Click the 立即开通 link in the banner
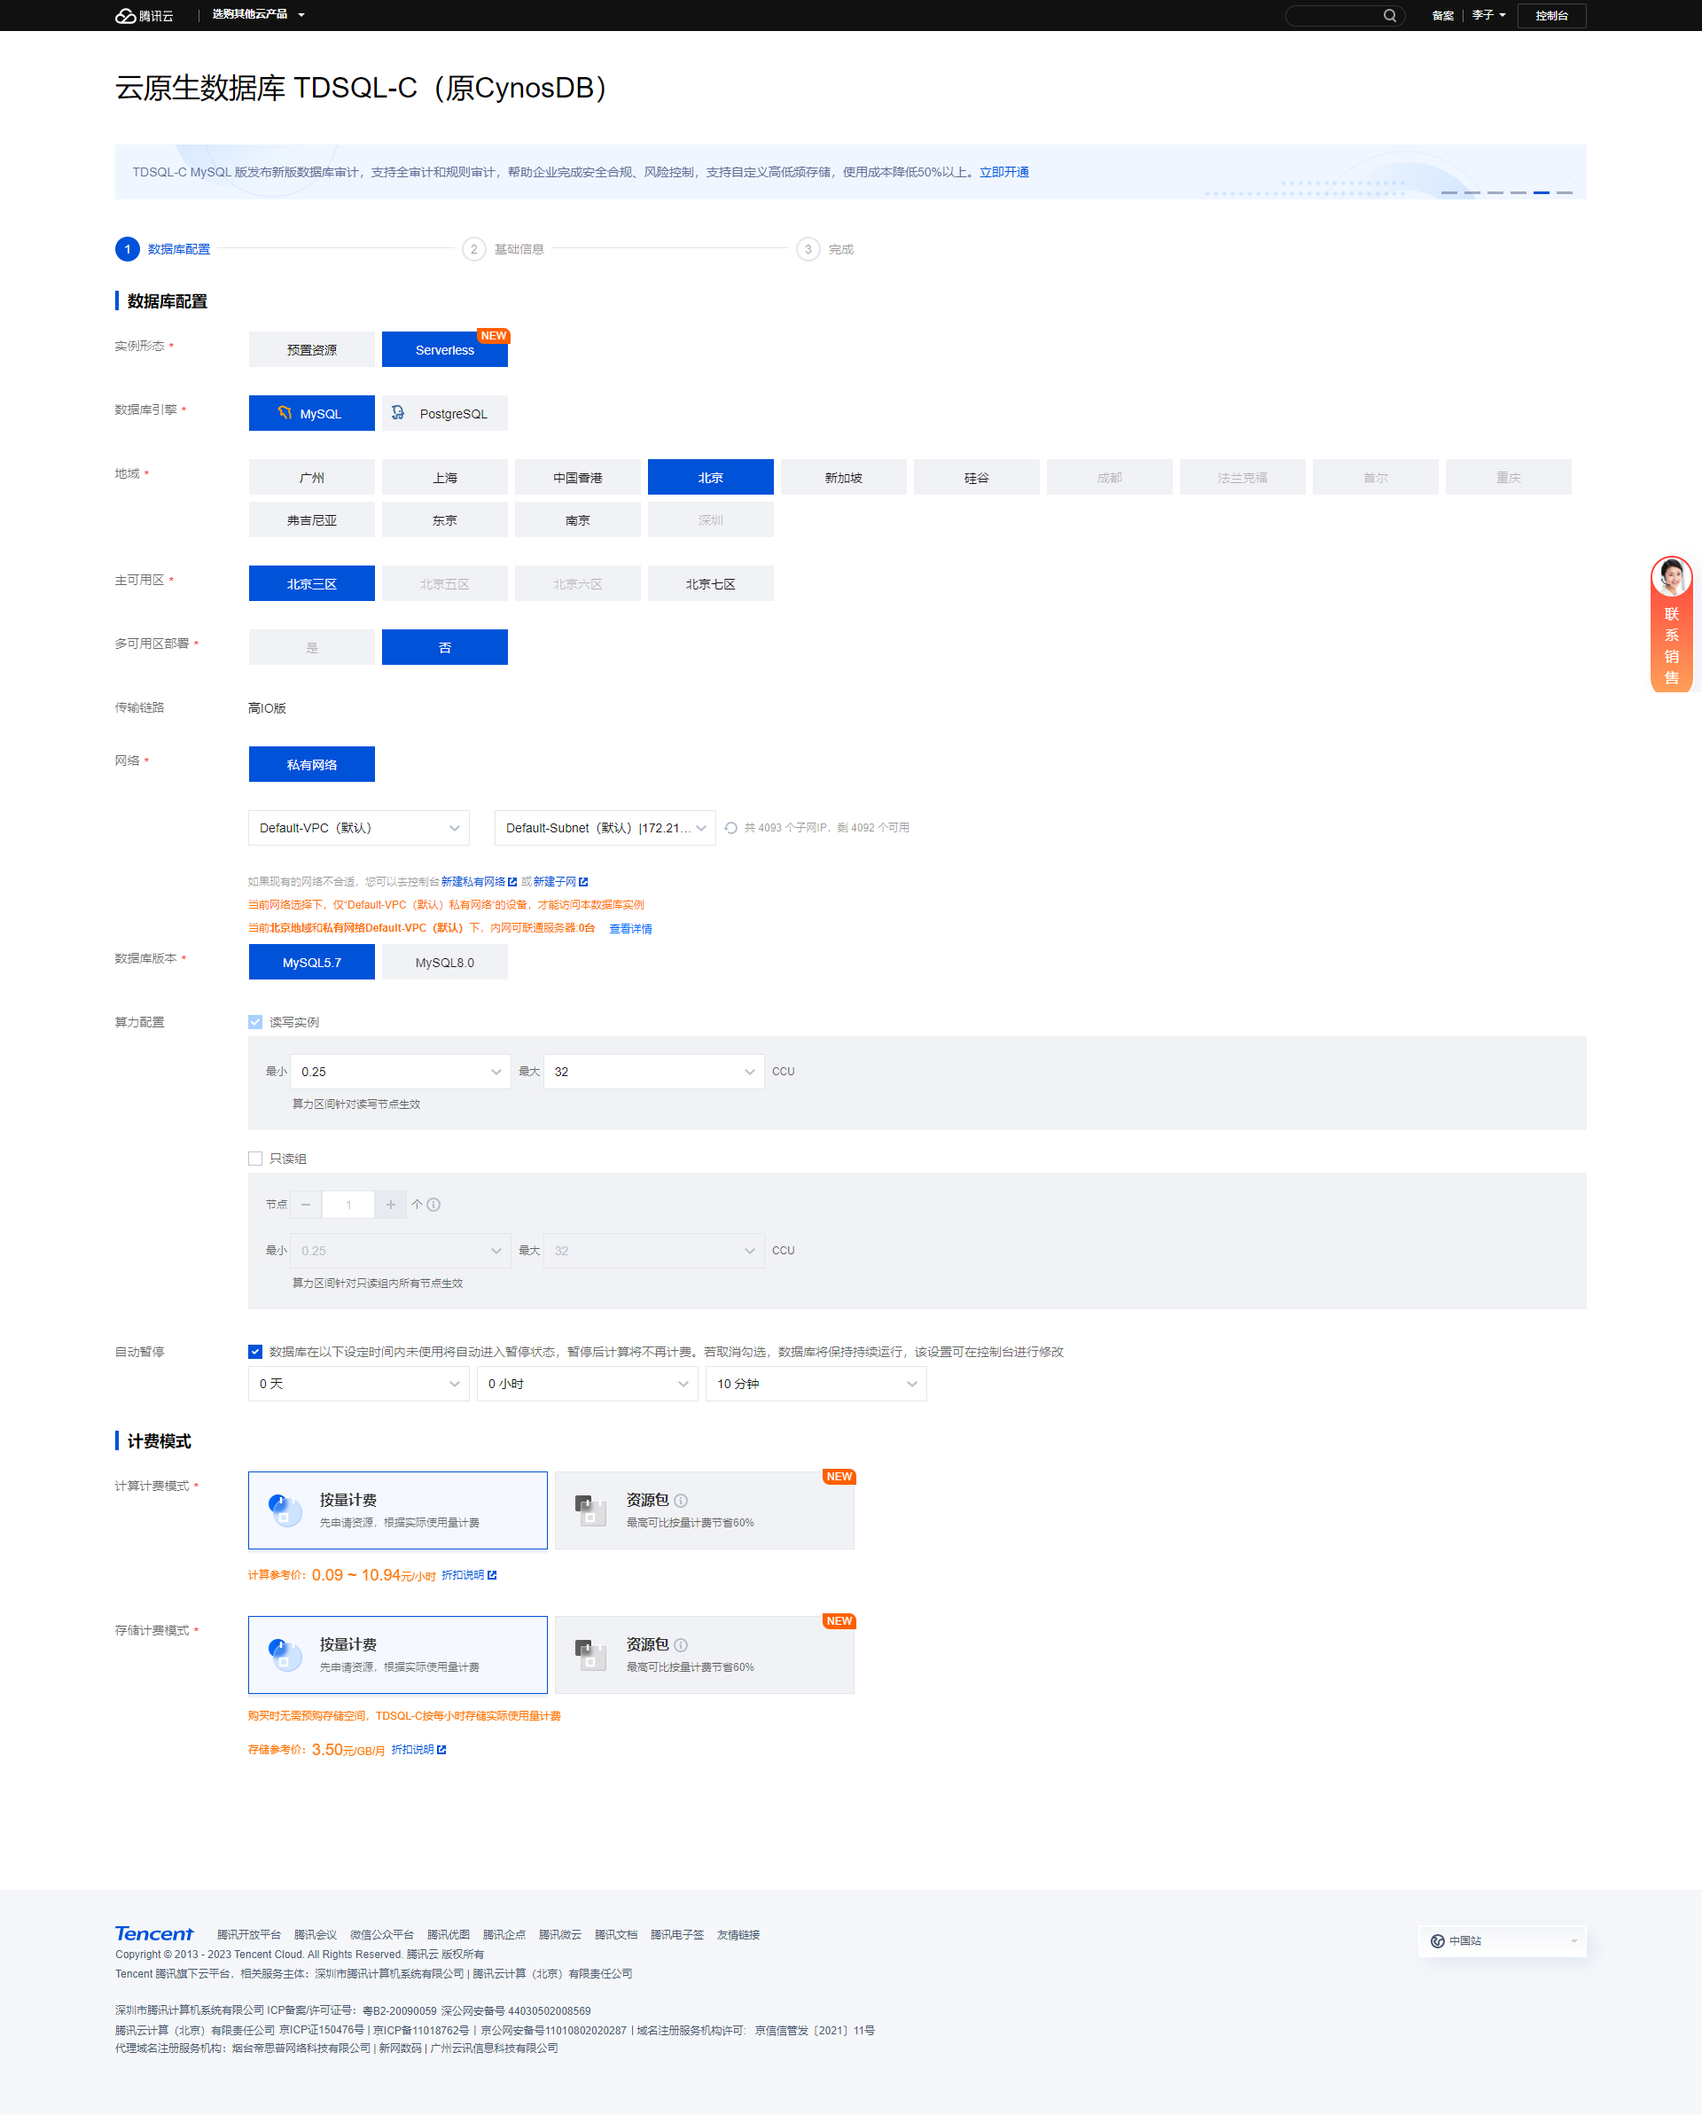This screenshot has width=1702, height=2115. click(x=1003, y=172)
